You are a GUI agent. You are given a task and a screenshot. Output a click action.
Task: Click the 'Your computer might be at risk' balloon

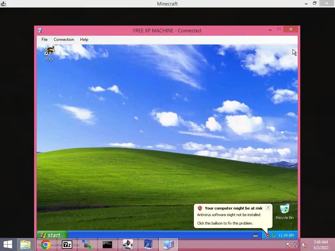pyautogui.click(x=233, y=216)
